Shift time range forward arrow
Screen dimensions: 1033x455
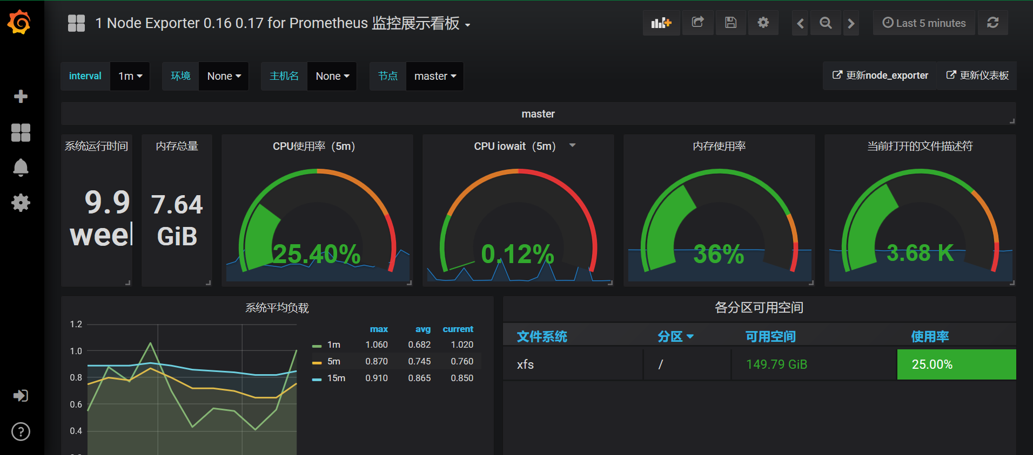click(851, 23)
